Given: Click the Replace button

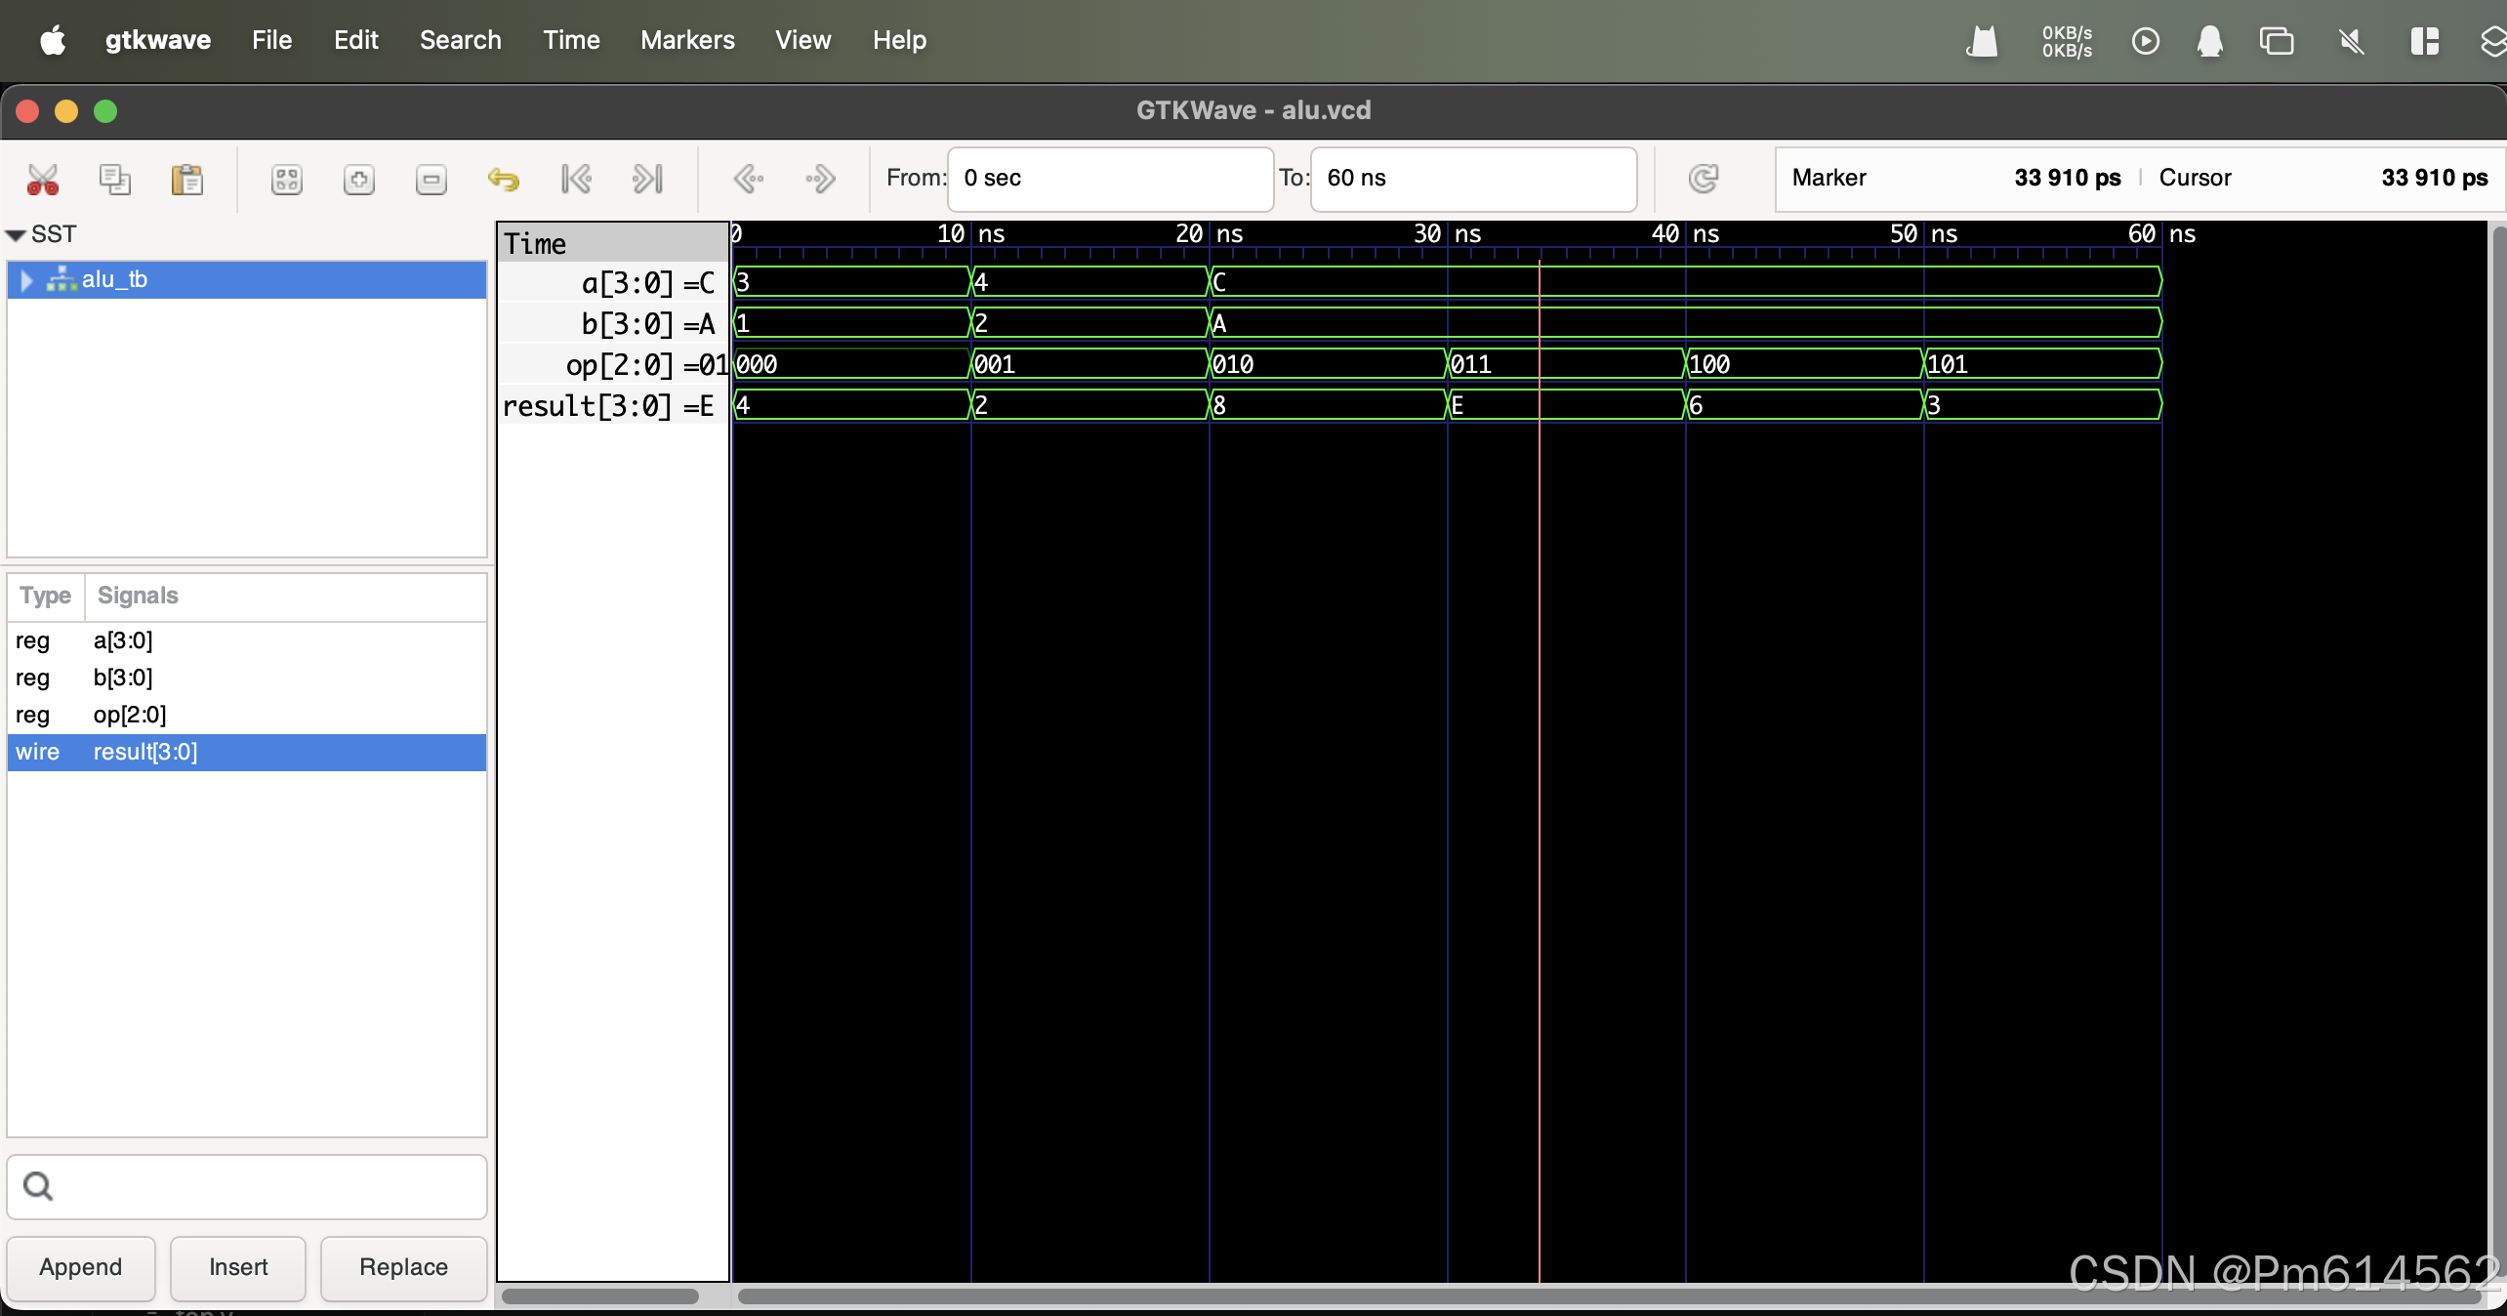Looking at the screenshot, I should click(x=403, y=1267).
